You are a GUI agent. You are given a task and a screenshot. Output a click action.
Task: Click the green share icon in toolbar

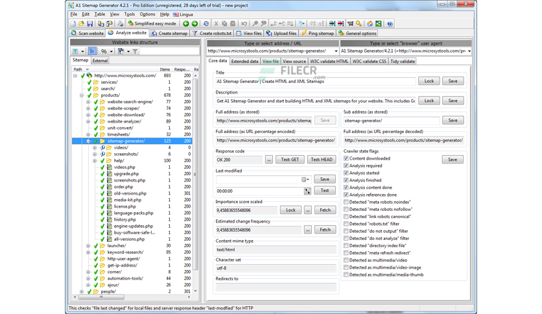pyautogui.click(x=379, y=23)
